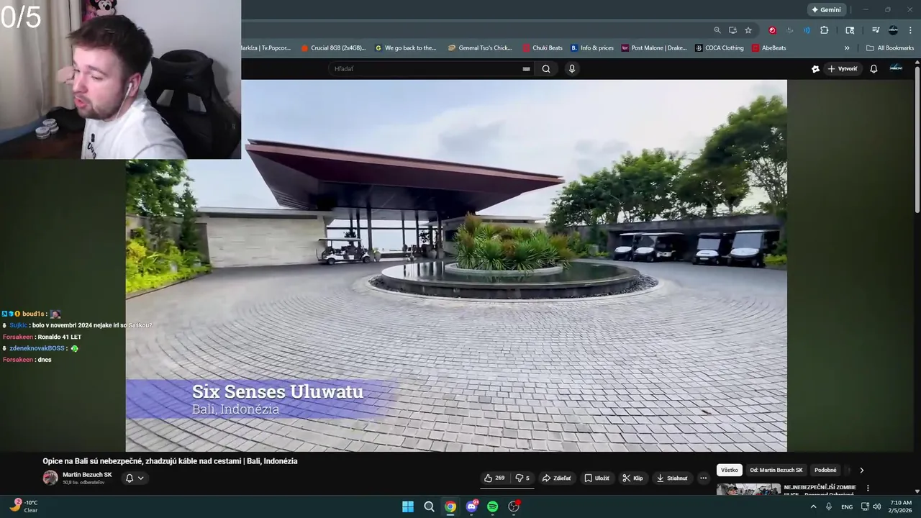Open Spotify from the taskbar

493,506
